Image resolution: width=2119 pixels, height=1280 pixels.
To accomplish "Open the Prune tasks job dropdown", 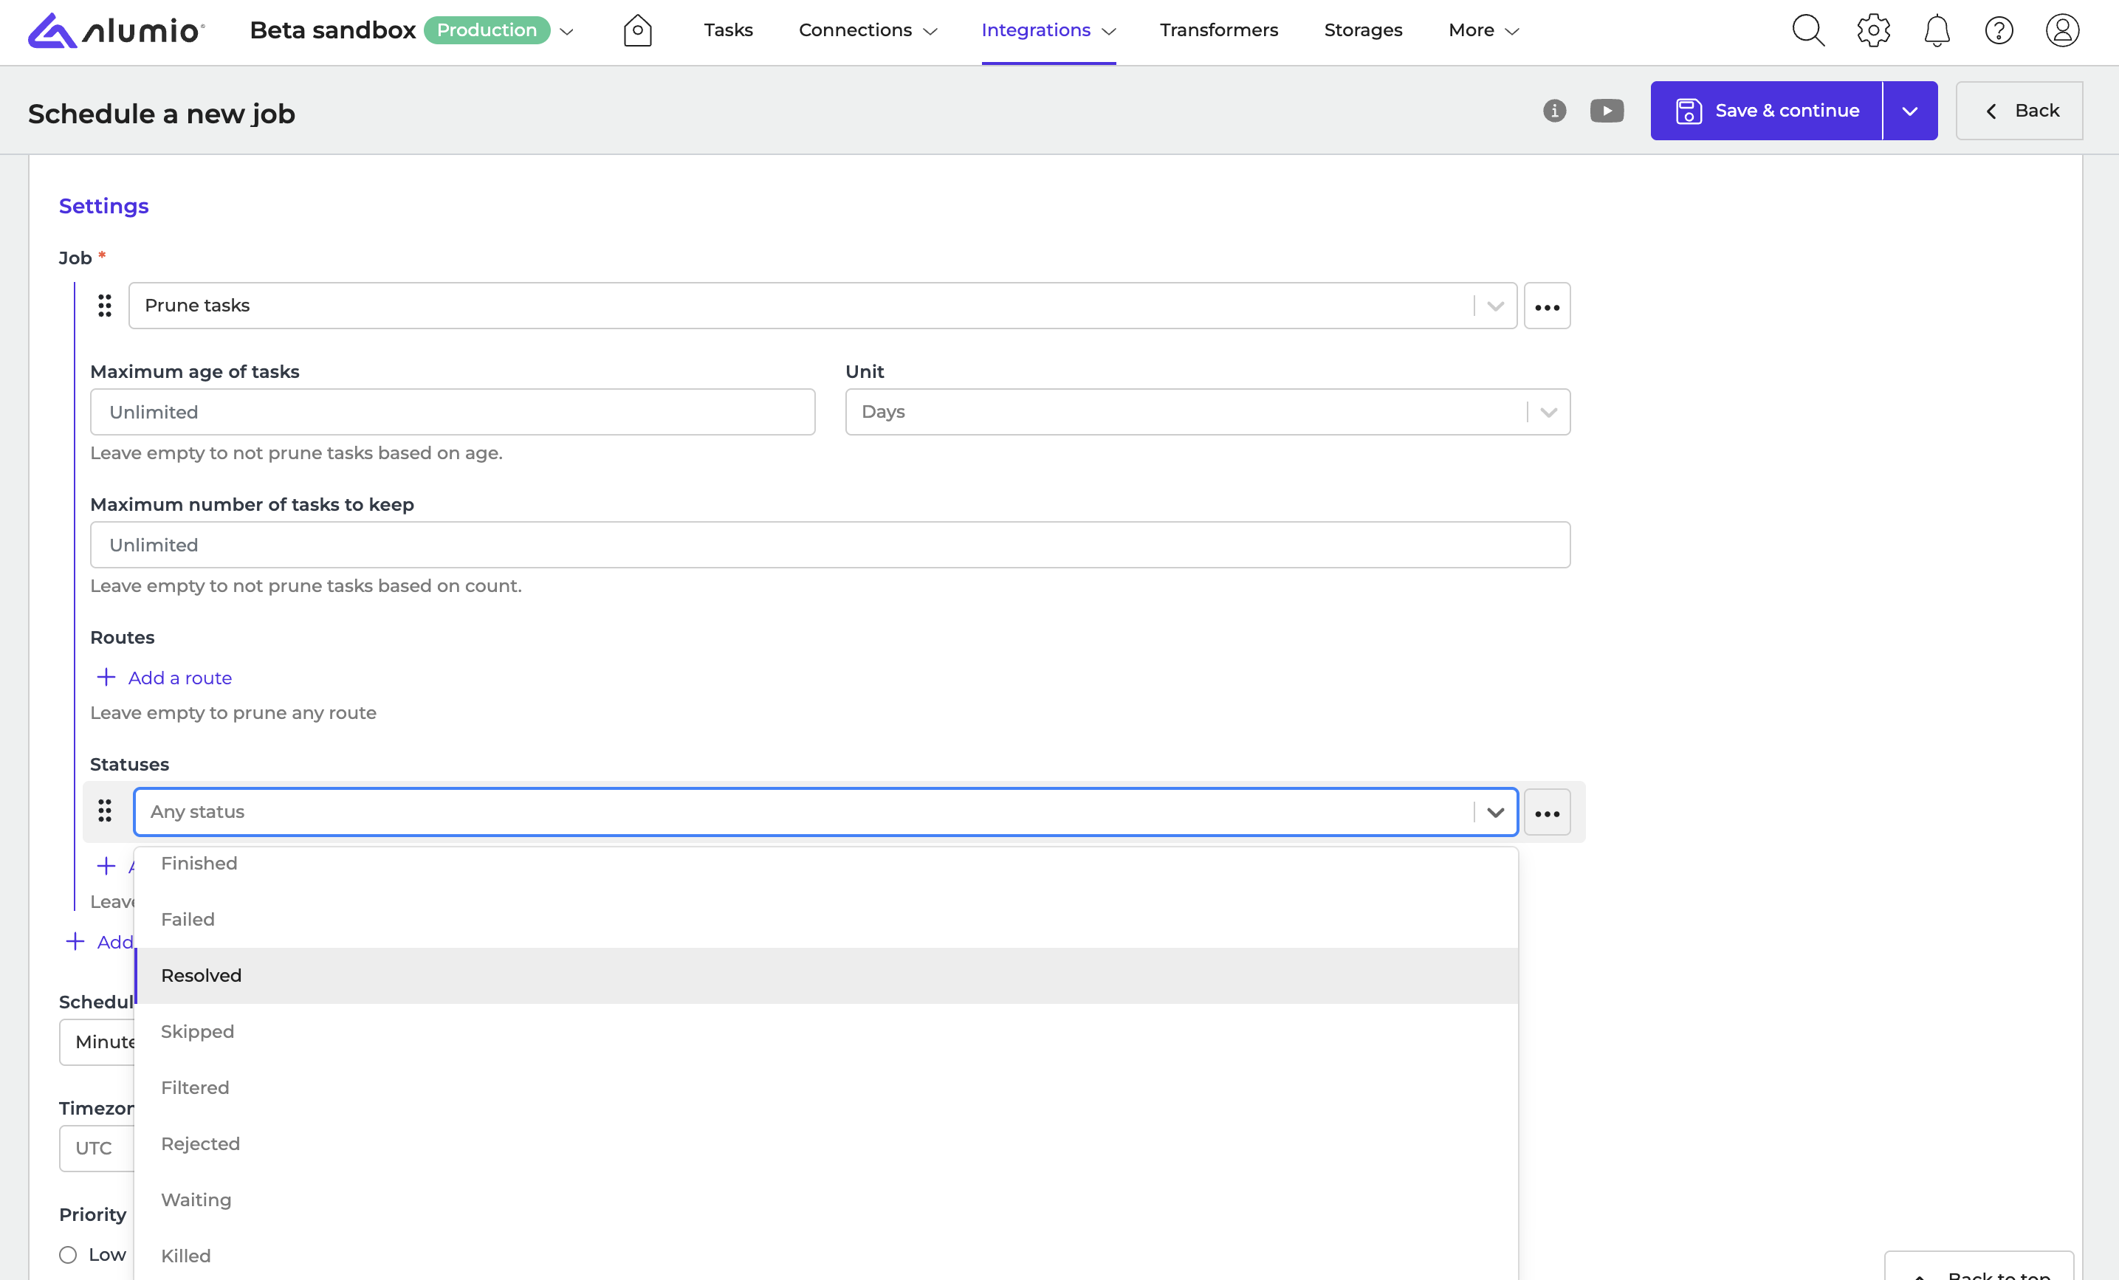I will pos(821,306).
